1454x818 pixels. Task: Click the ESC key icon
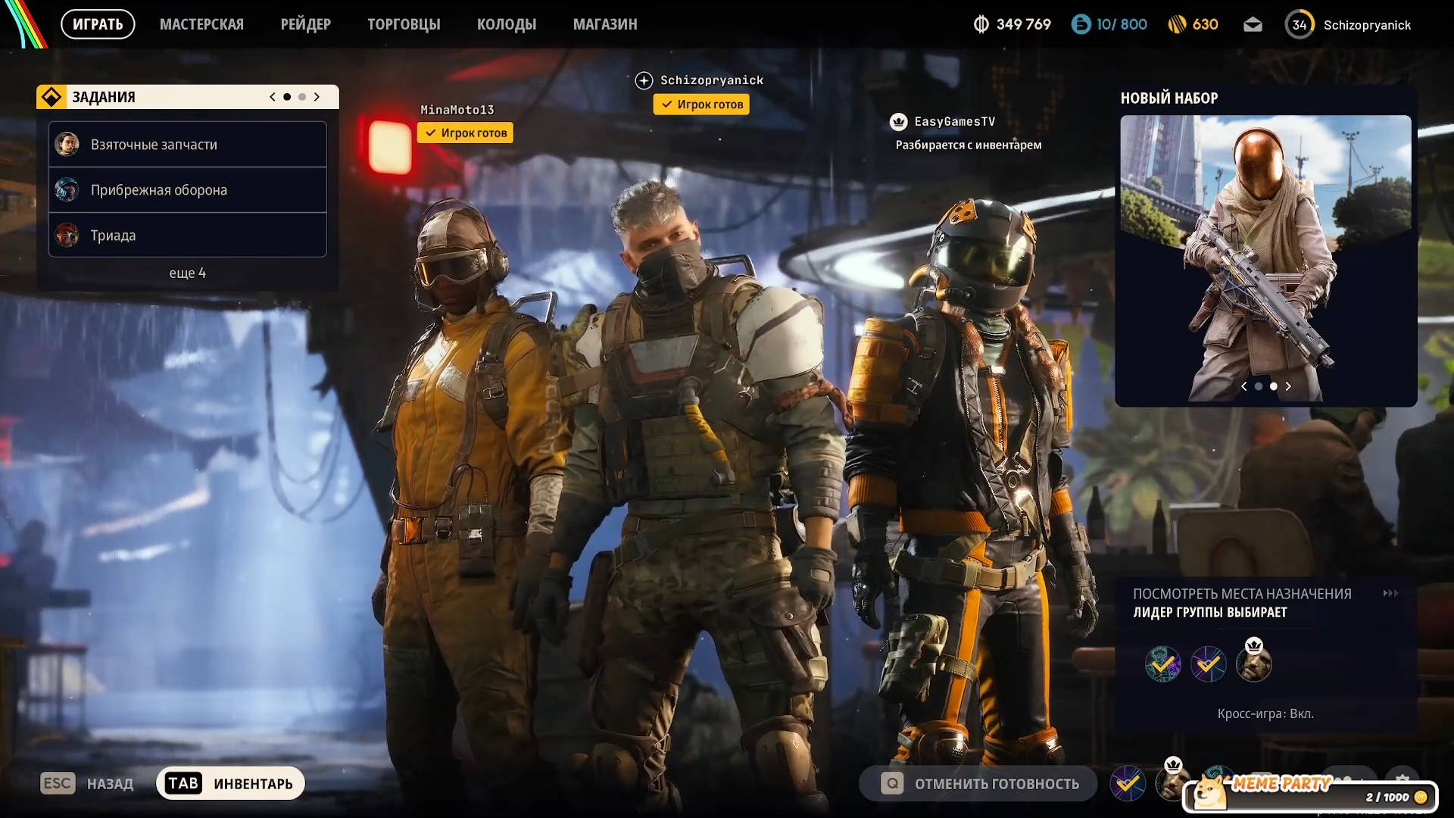click(x=58, y=783)
